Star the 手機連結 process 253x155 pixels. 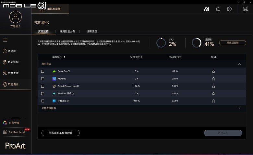(x=213, y=101)
